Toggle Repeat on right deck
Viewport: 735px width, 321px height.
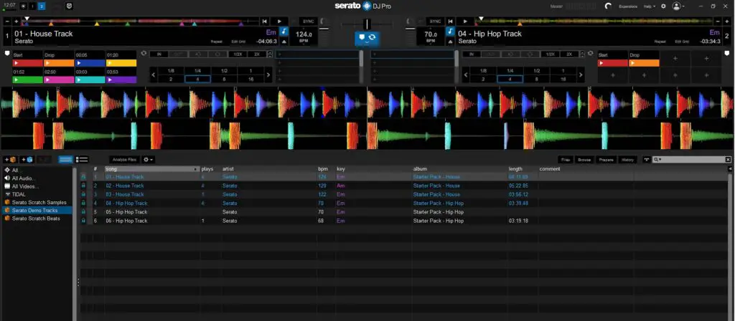coord(660,42)
